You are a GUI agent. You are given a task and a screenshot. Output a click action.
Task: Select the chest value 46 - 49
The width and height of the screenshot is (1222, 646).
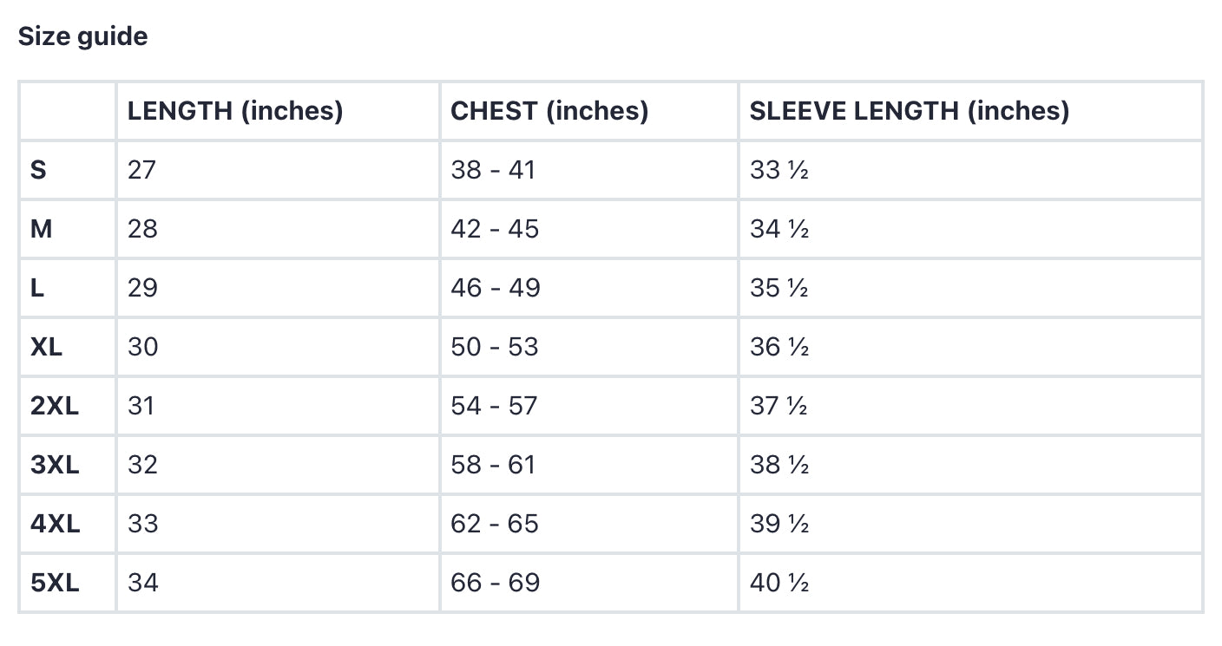pyautogui.click(x=496, y=288)
